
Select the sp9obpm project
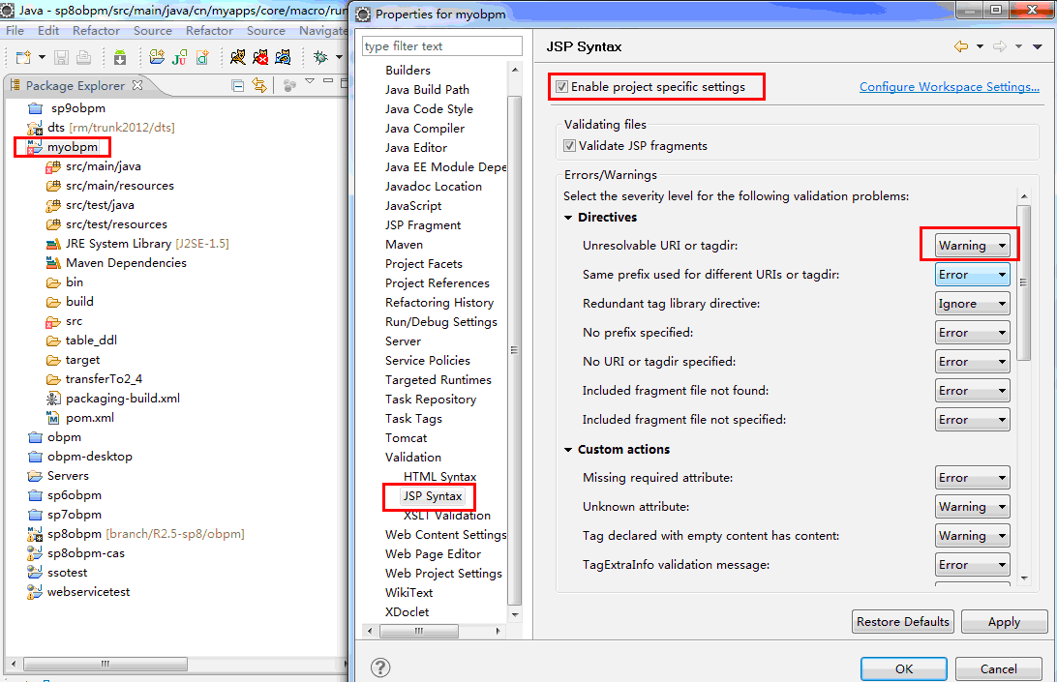[x=78, y=107]
